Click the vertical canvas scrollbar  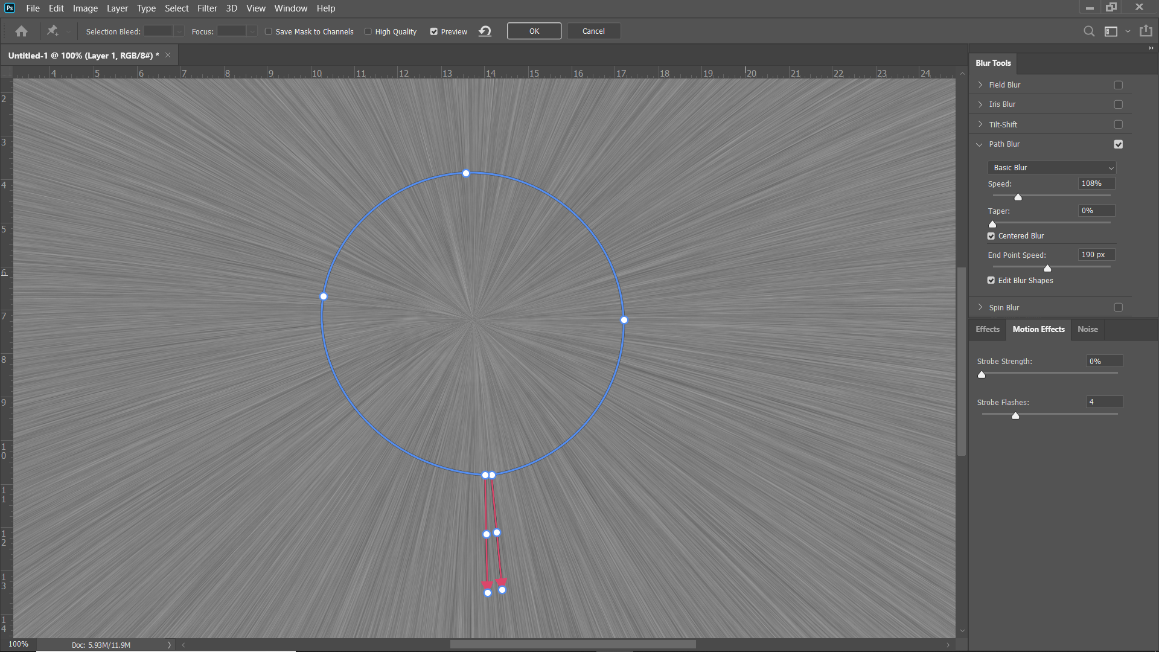962,361
